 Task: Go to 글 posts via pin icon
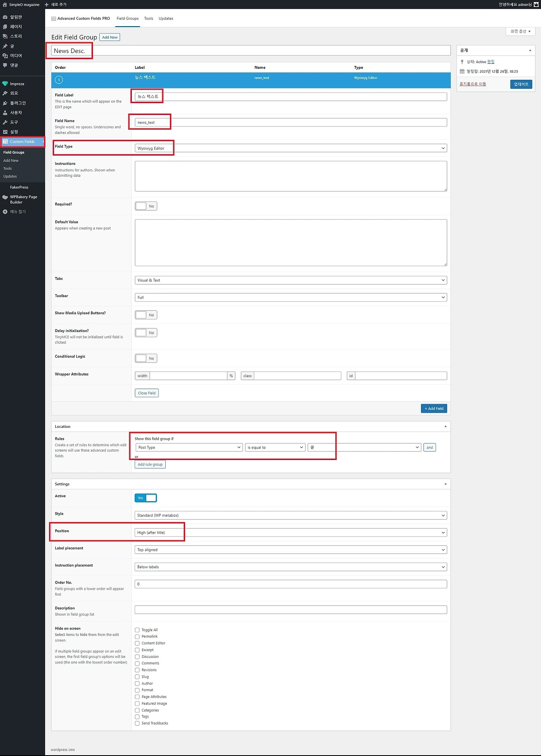coord(5,46)
